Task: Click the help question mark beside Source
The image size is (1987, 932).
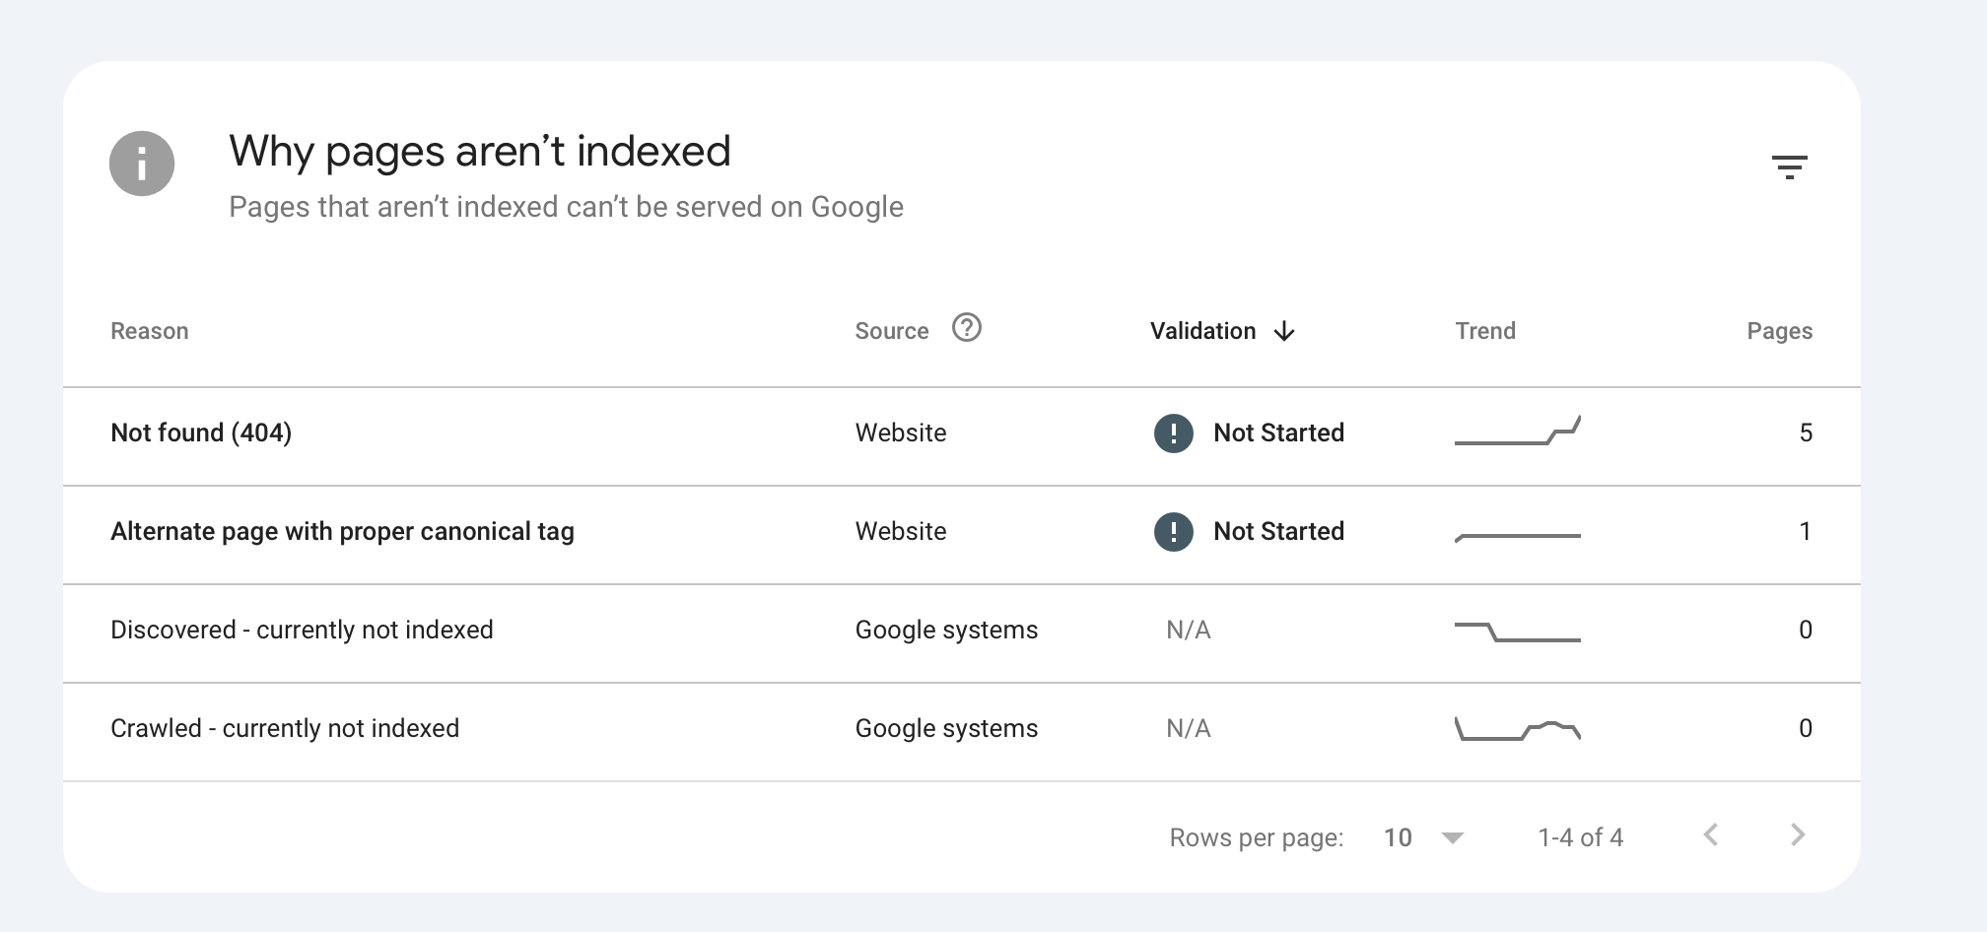Action: coord(967,329)
